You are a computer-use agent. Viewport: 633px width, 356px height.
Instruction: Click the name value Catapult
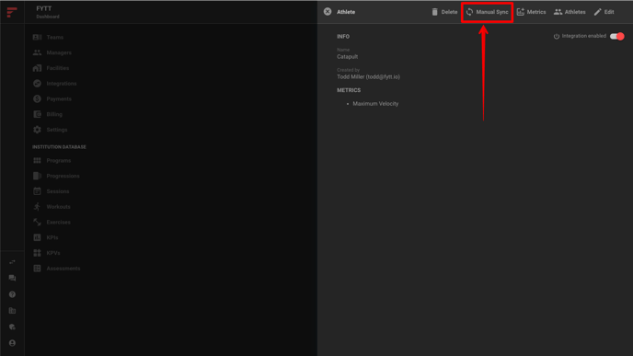347,57
